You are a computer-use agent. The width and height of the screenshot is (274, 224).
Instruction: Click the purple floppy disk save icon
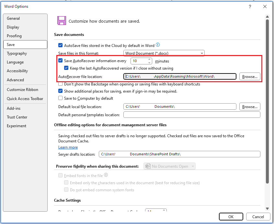[x=62, y=21]
